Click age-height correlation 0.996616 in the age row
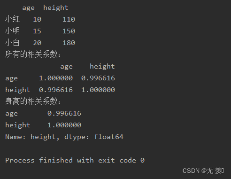The image size is (231, 179). pos(98,78)
